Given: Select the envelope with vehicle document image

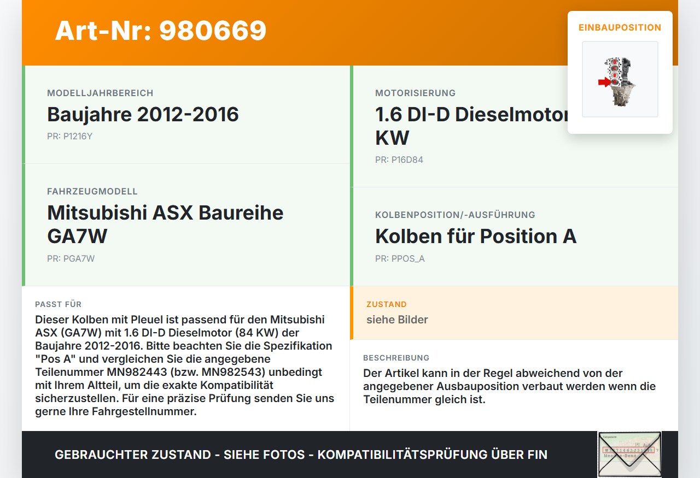Looking at the screenshot, I should [x=629, y=455].
